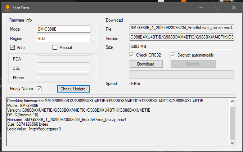Click the log vertical scrollbar thumb
This screenshot has height=152, width=243.
point(232,124)
